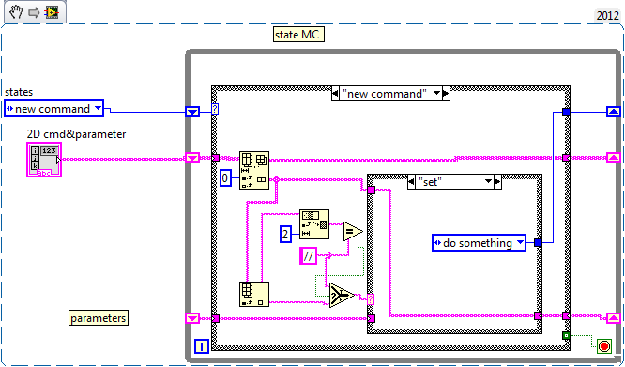Click the outer case structure selector terminal
The image size is (625, 367).
click(x=215, y=109)
